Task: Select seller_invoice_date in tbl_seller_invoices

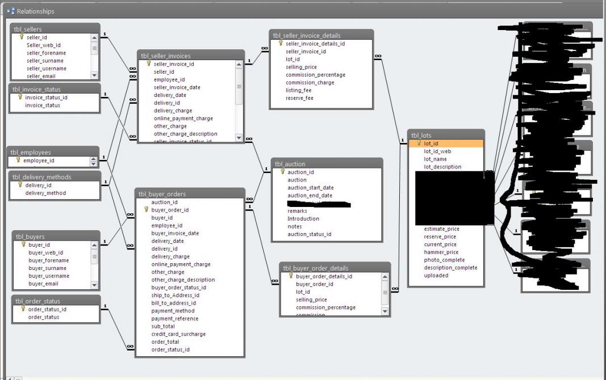Action: point(177,87)
